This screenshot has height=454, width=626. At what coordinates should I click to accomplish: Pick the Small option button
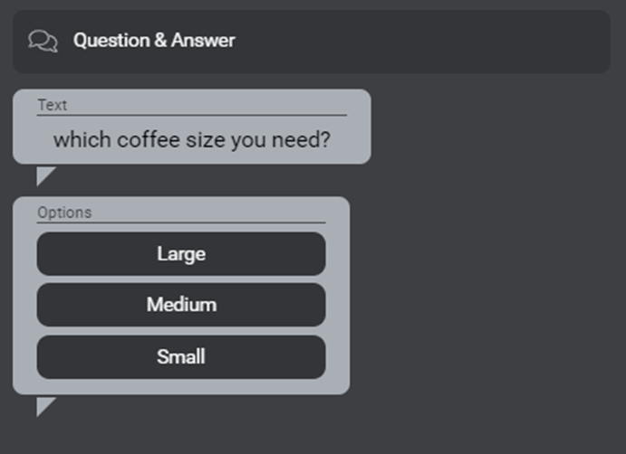[181, 357]
